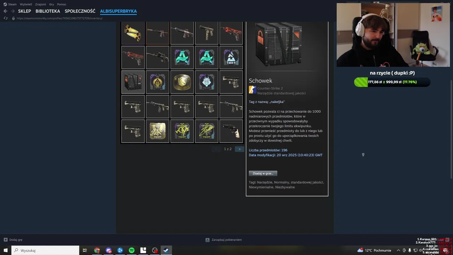Click the large Schowek container preview image

click(279, 44)
